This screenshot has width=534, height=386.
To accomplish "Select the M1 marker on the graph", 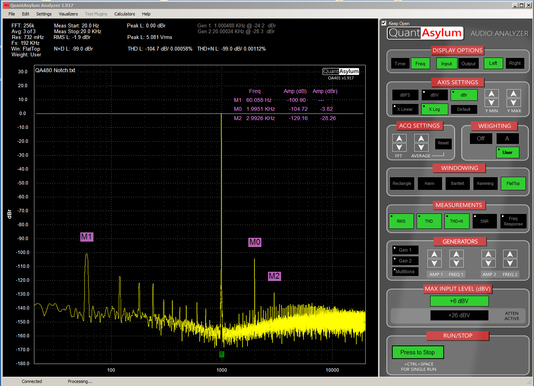I will click(87, 237).
